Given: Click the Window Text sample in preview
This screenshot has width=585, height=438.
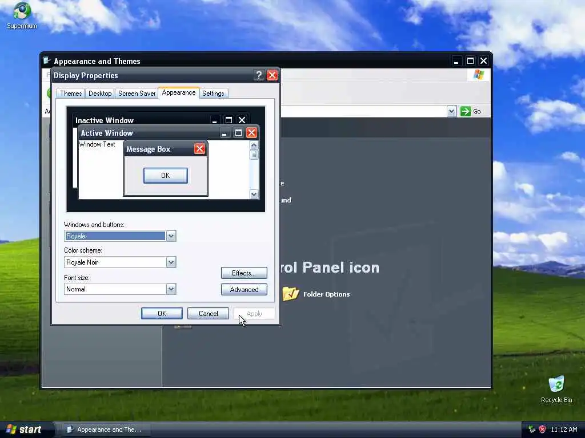Looking at the screenshot, I should coord(97,144).
